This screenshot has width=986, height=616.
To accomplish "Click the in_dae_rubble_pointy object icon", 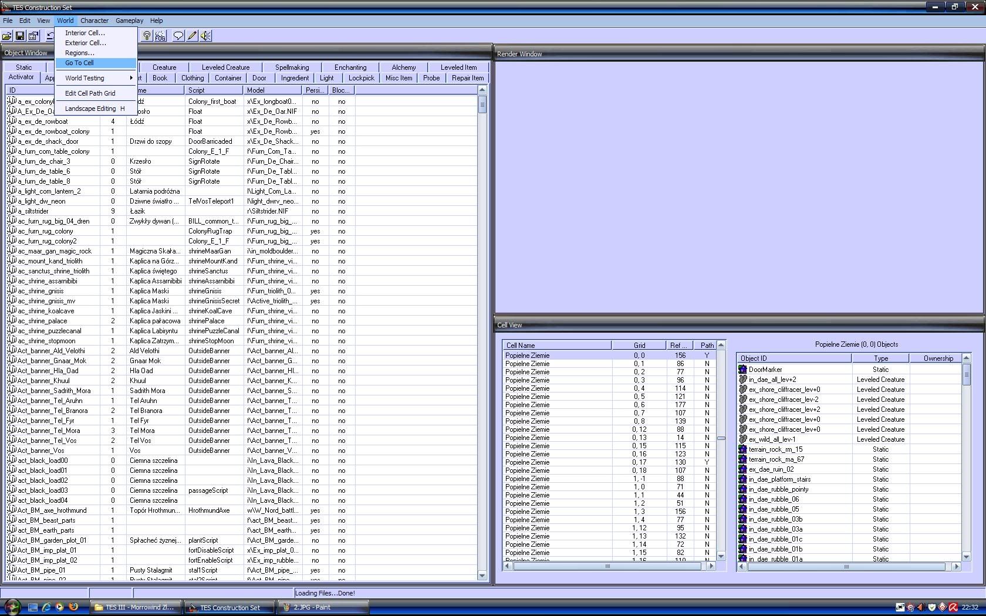I will pyautogui.click(x=742, y=489).
